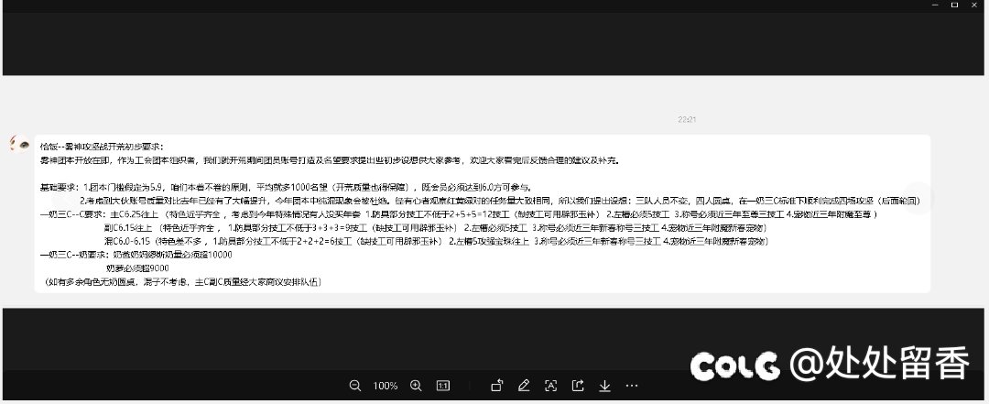
Task: Zoom in with the plus magnifier icon
Action: (416, 386)
